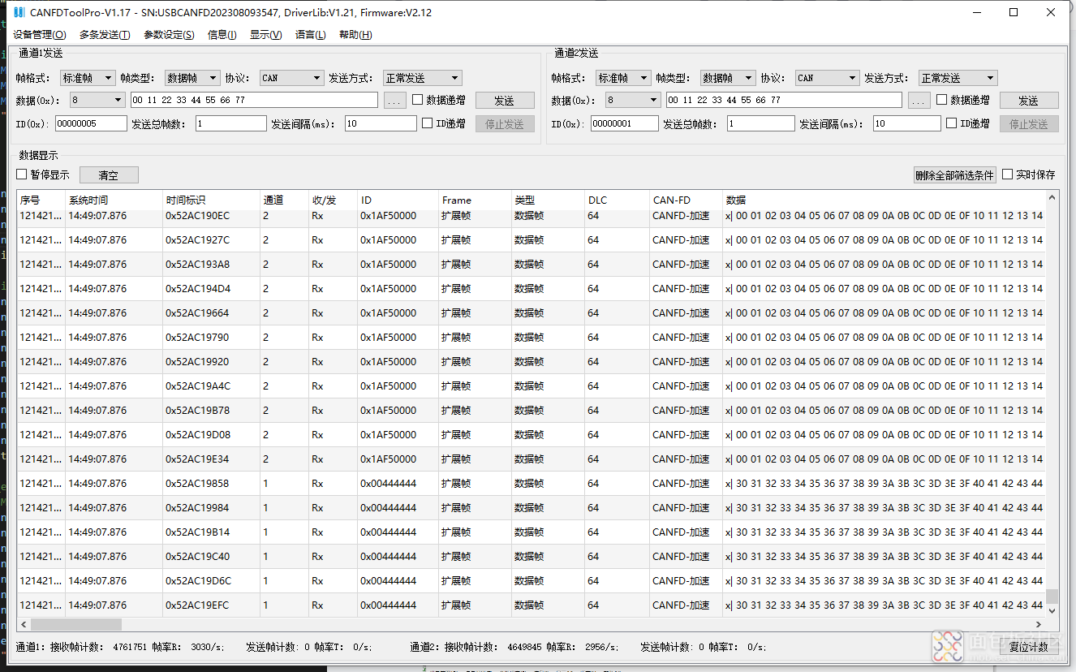1076x672 pixels.
Task: Click channel 2 data browse '...' button
Action: (x=919, y=101)
